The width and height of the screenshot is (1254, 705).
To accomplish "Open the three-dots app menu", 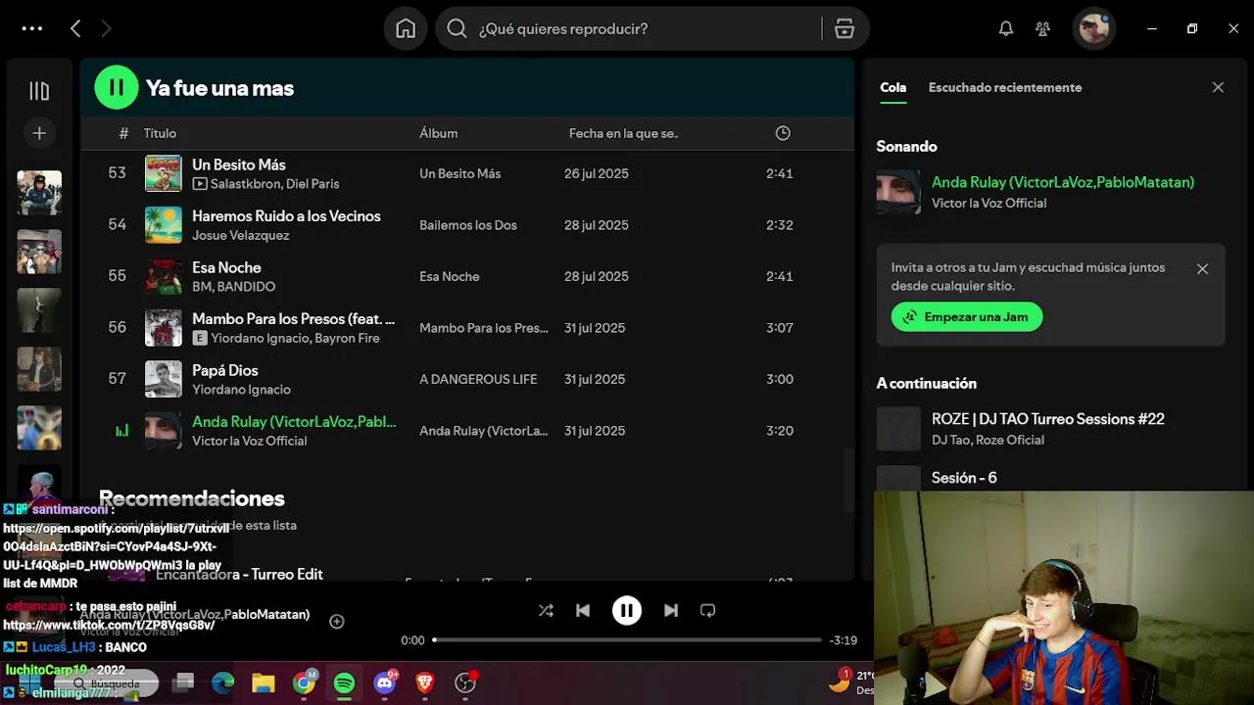I will 32,28.
